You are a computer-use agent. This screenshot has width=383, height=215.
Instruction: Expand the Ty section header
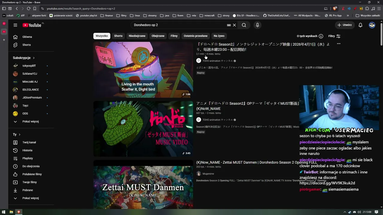(x=17, y=135)
